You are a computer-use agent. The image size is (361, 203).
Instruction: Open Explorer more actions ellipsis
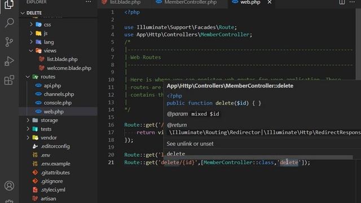89,2
